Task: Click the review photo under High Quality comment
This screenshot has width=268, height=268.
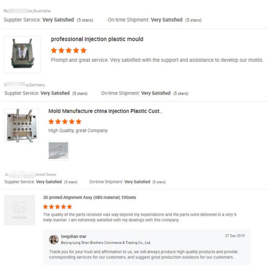Action: [x=59, y=150]
